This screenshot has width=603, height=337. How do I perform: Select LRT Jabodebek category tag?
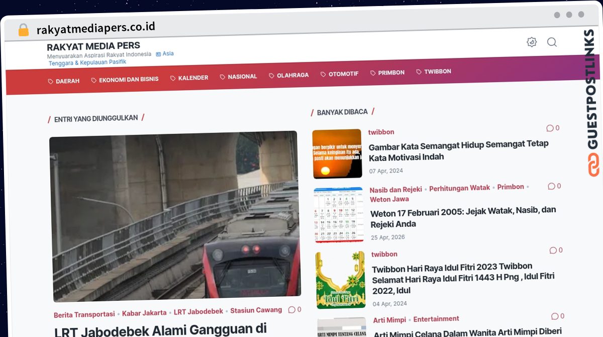click(x=198, y=311)
